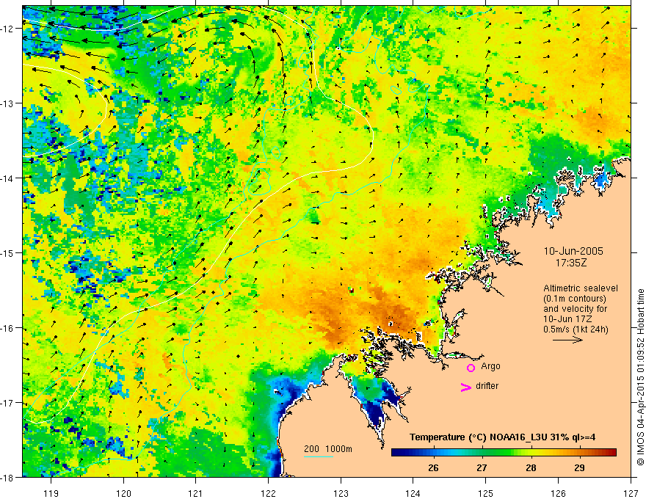Click the colorbar tick label 26
Viewport: 646px width, 499px height.
point(433,468)
